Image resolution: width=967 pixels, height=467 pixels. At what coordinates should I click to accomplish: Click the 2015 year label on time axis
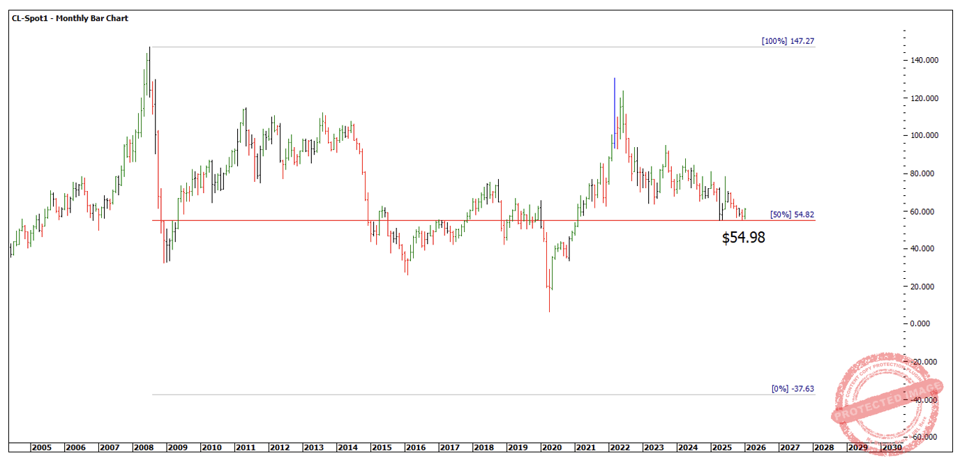[x=380, y=447]
